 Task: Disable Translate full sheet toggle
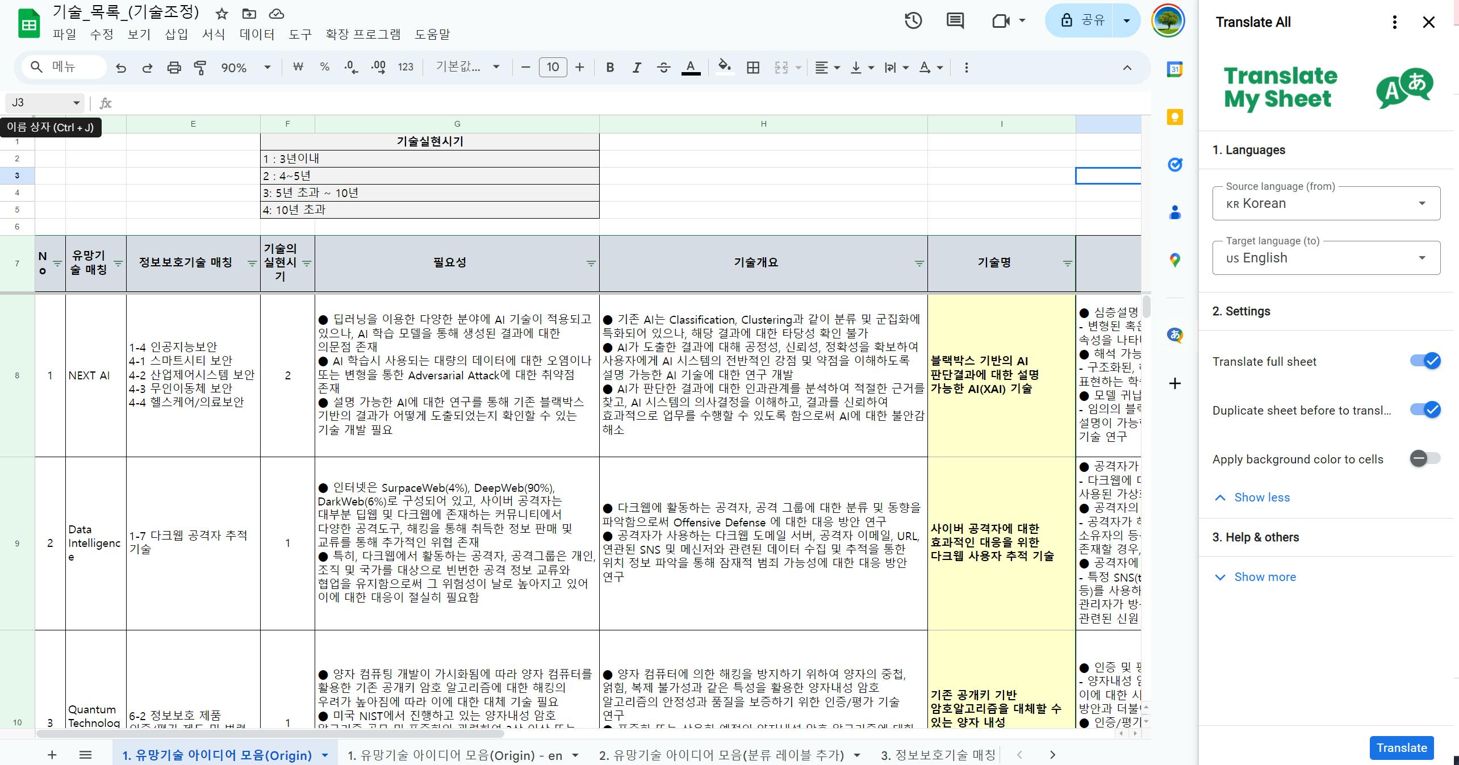[x=1424, y=361]
